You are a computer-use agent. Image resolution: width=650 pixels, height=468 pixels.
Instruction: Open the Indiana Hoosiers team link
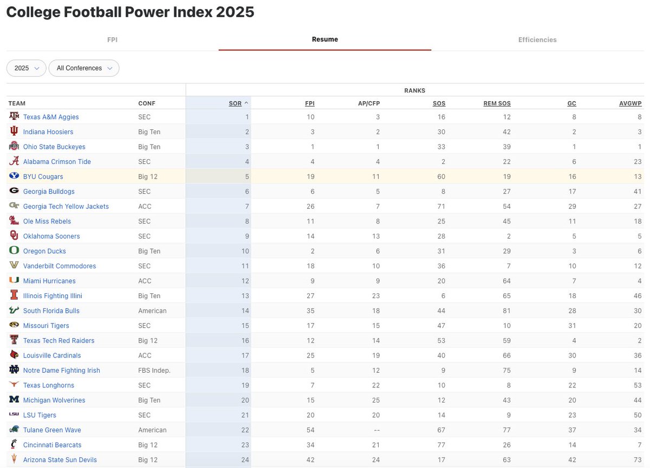pyautogui.click(x=48, y=131)
